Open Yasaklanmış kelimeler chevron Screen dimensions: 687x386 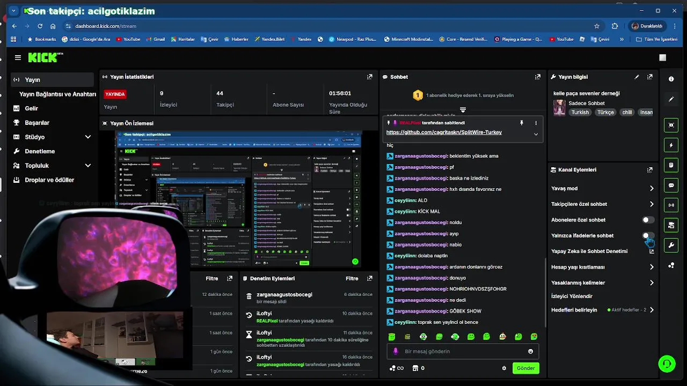(652, 283)
